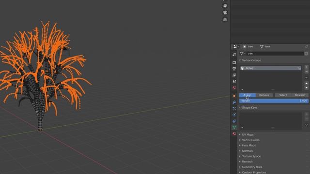Toggle camera view with camera gizmo

(225, 13)
